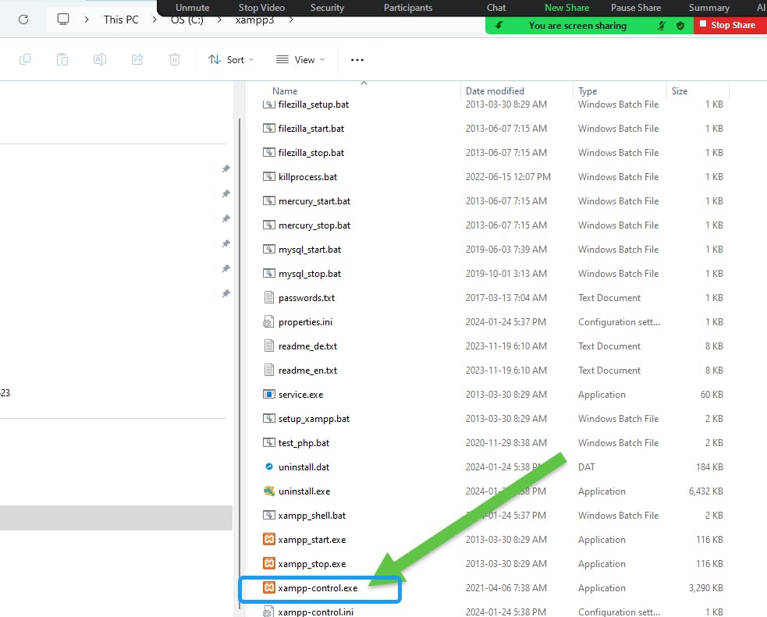Open Security in the Zoom toolbar
Image resolution: width=767 pixels, height=617 pixels.
(x=327, y=8)
